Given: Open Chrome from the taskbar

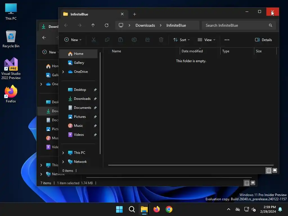Looking at the screenshot, I should 169,209.
